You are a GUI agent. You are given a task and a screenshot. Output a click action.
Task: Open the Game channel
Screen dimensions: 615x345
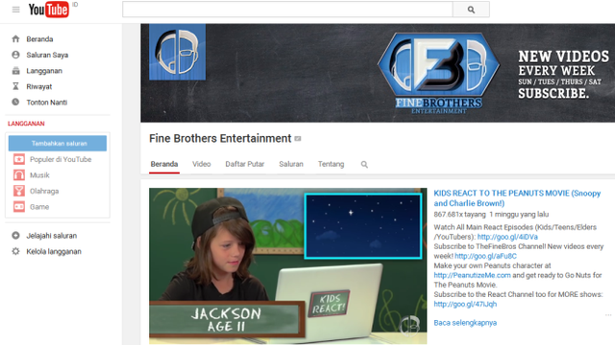[39, 207]
